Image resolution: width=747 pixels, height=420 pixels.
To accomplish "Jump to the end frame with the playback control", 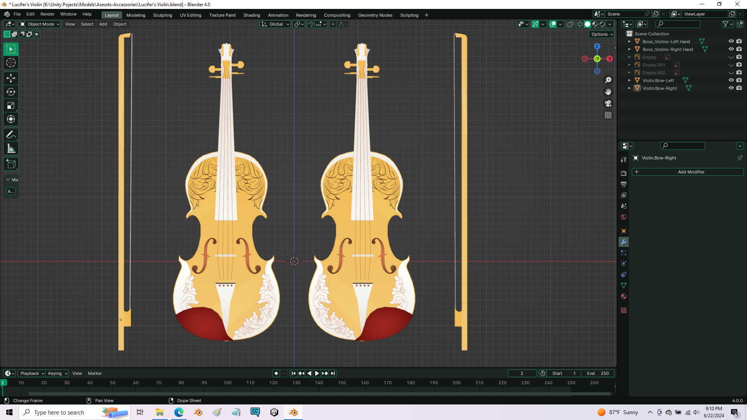I will [333, 373].
